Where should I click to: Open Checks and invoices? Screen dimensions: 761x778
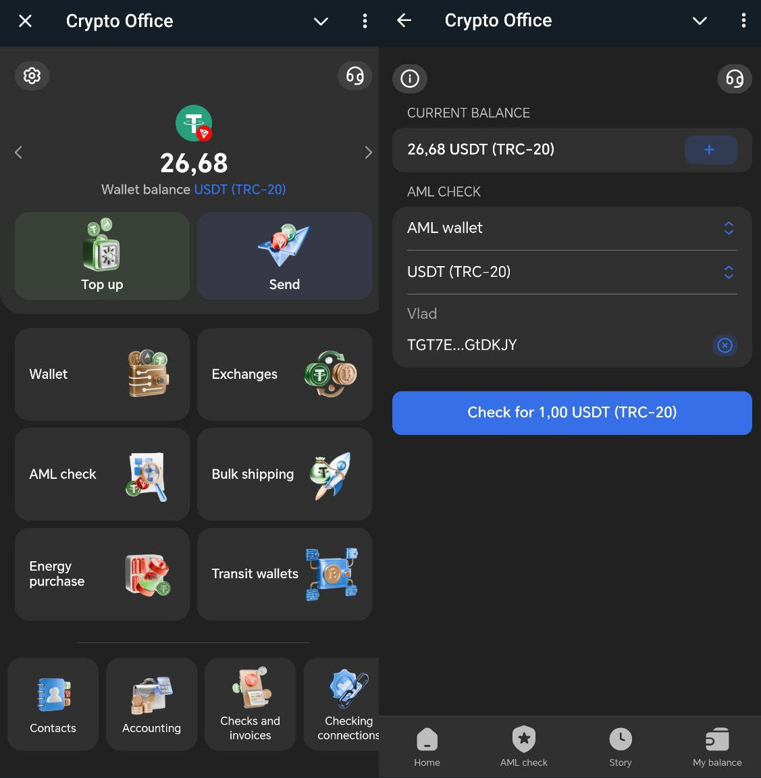point(250,704)
